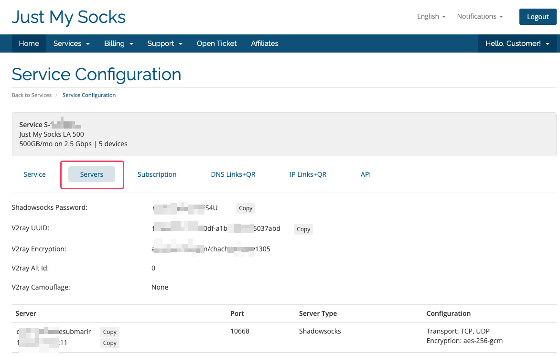Viewport: 560px width, 356px height.
Task: Follow the Back to Services breadcrumb
Action: coord(32,95)
